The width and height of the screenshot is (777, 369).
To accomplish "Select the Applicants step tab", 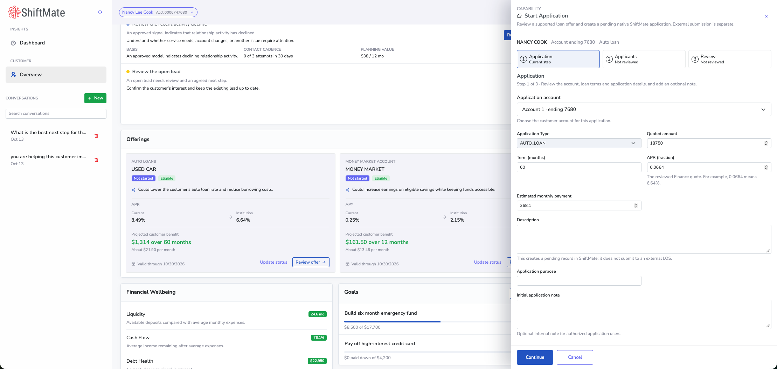I will click(x=644, y=59).
